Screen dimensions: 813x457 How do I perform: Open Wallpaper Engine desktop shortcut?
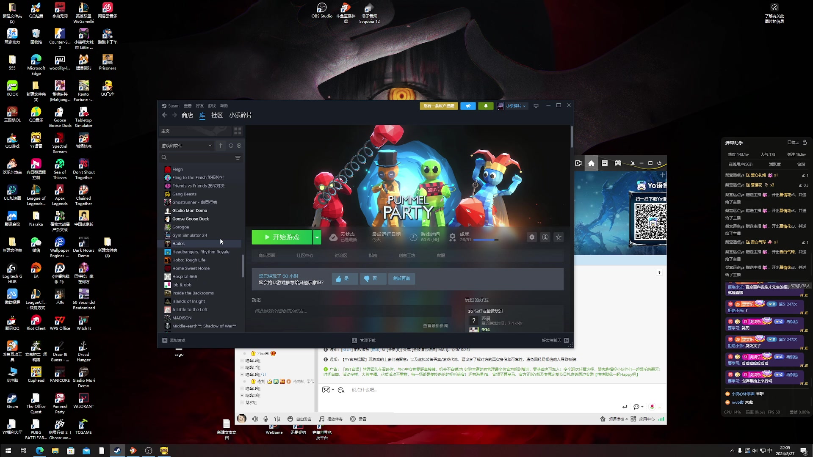pos(60,247)
